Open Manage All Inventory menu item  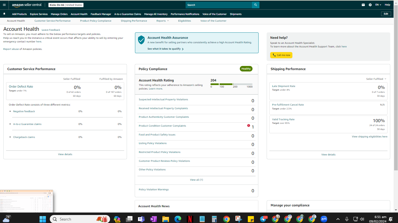pos(156,14)
